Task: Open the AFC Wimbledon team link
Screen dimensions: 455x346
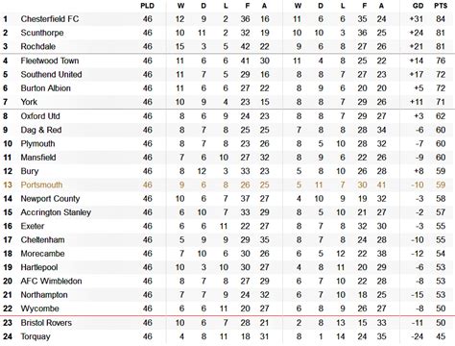Action: 51,281
